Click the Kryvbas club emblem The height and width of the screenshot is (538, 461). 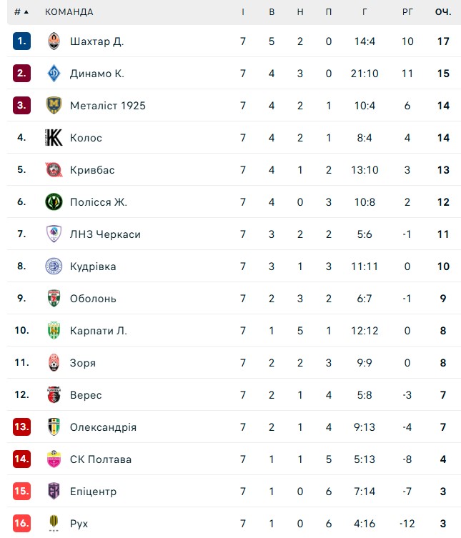click(54, 170)
